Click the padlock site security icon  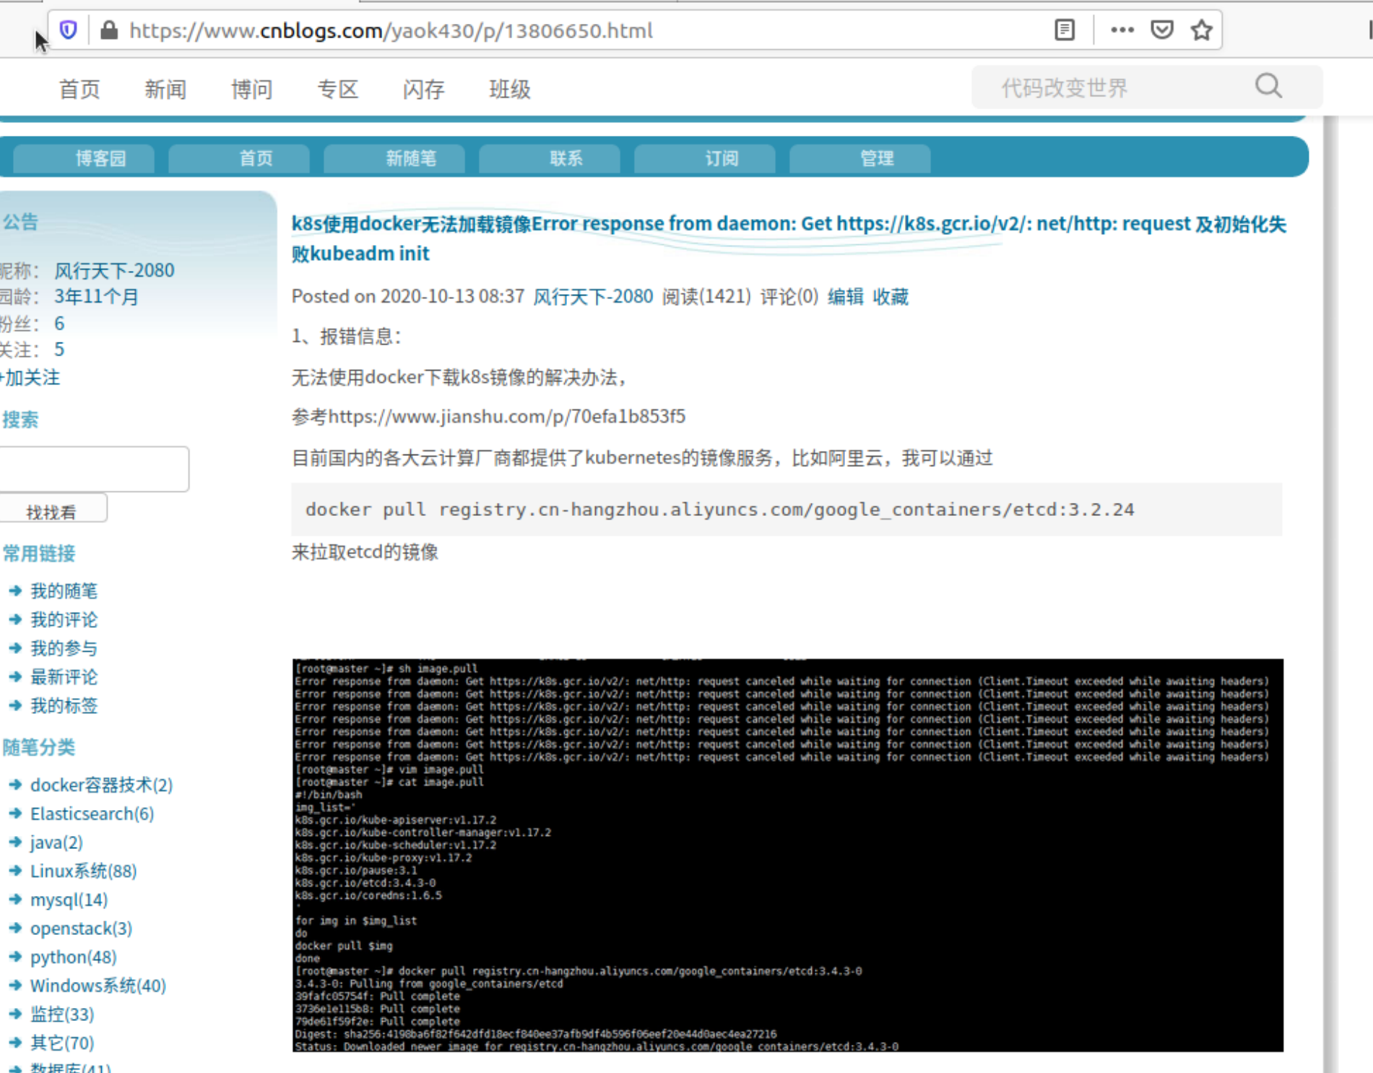108,30
